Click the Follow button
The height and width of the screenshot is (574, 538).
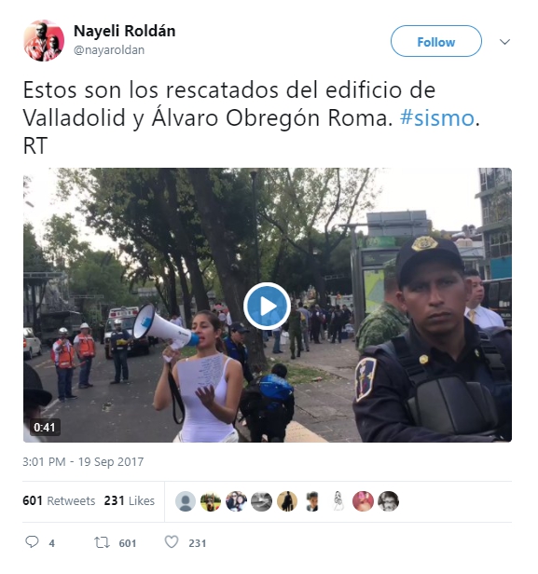point(435,41)
